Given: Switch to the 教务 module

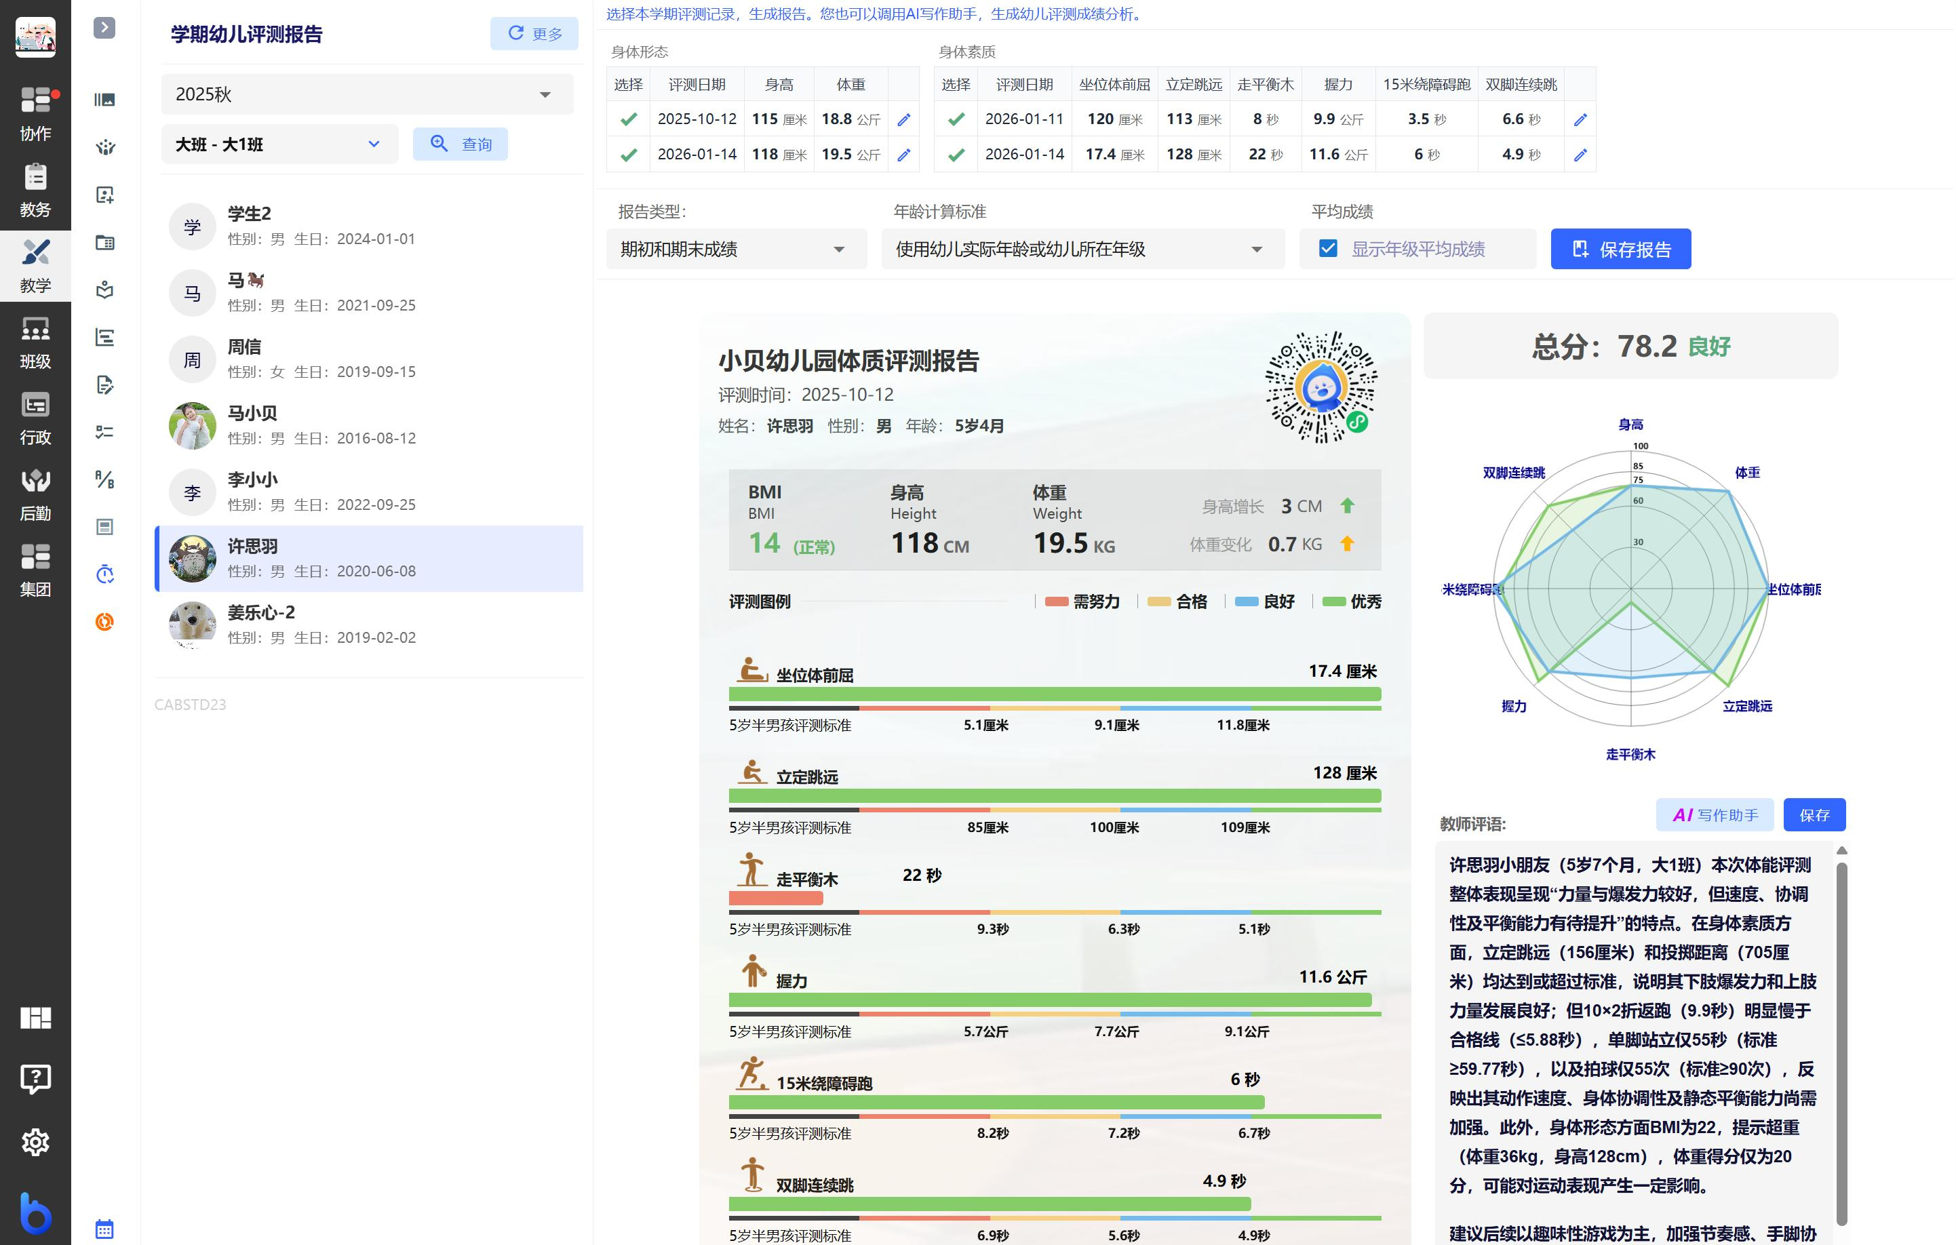Looking at the screenshot, I should [x=36, y=189].
